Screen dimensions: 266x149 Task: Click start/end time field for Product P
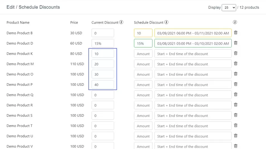click(x=193, y=85)
